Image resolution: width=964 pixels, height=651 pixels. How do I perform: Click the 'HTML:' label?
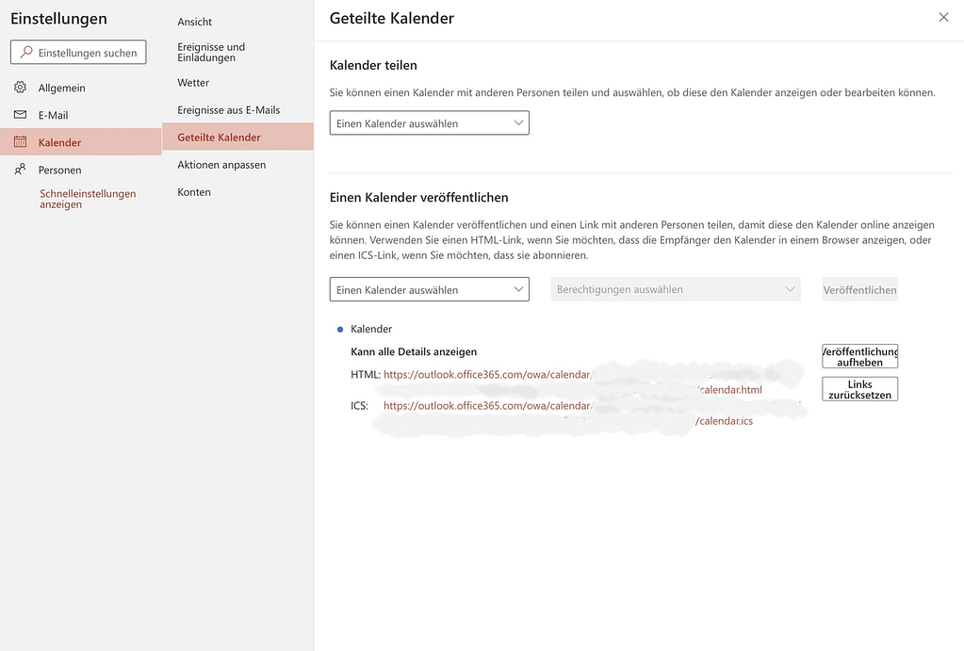tap(366, 374)
